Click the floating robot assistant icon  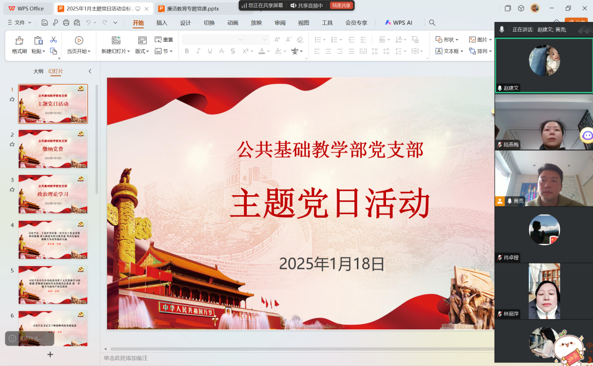click(x=587, y=135)
